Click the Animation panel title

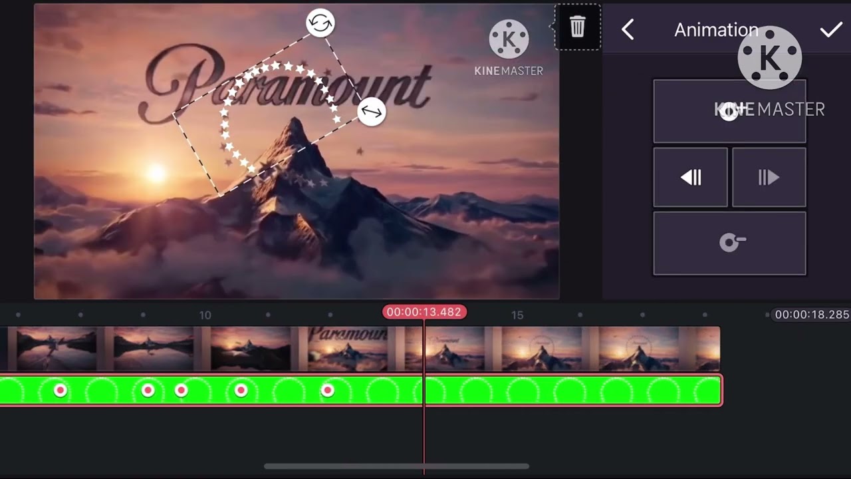tap(716, 30)
